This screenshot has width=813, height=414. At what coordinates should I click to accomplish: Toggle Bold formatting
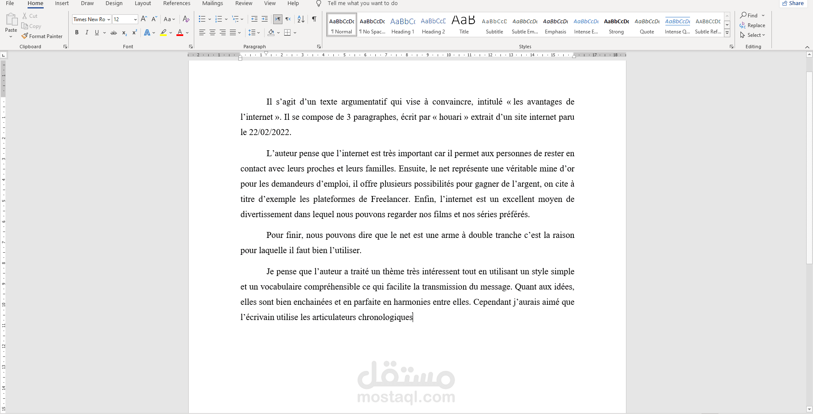[77, 33]
